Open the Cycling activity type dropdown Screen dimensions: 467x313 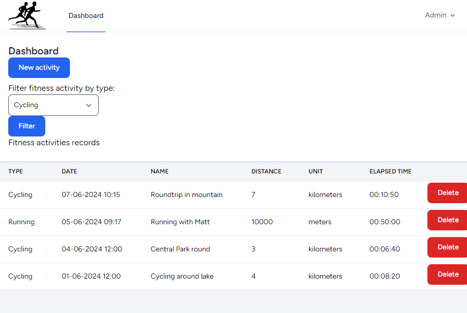pyautogui.click(x=53, y=105)
